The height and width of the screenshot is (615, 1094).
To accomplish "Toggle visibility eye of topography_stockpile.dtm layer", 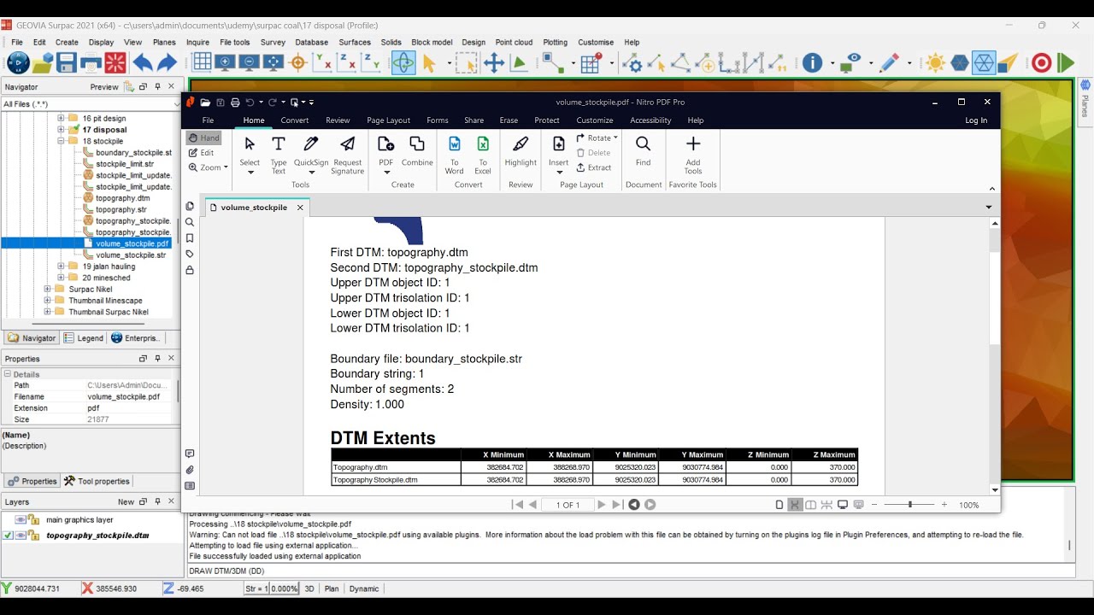I will tap(21, 536).
